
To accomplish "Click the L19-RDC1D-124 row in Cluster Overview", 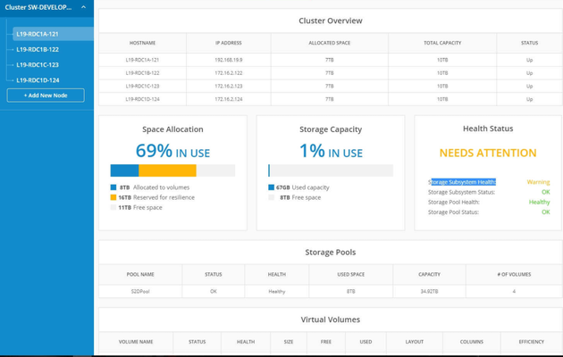I will [x=331, y=99].
